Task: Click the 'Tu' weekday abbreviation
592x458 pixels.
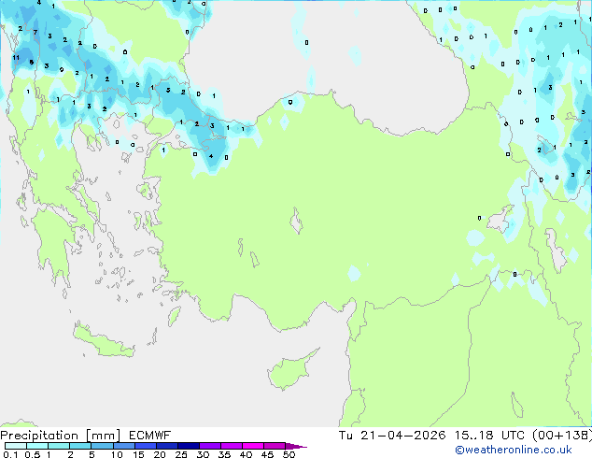Action: coord(345,436)
